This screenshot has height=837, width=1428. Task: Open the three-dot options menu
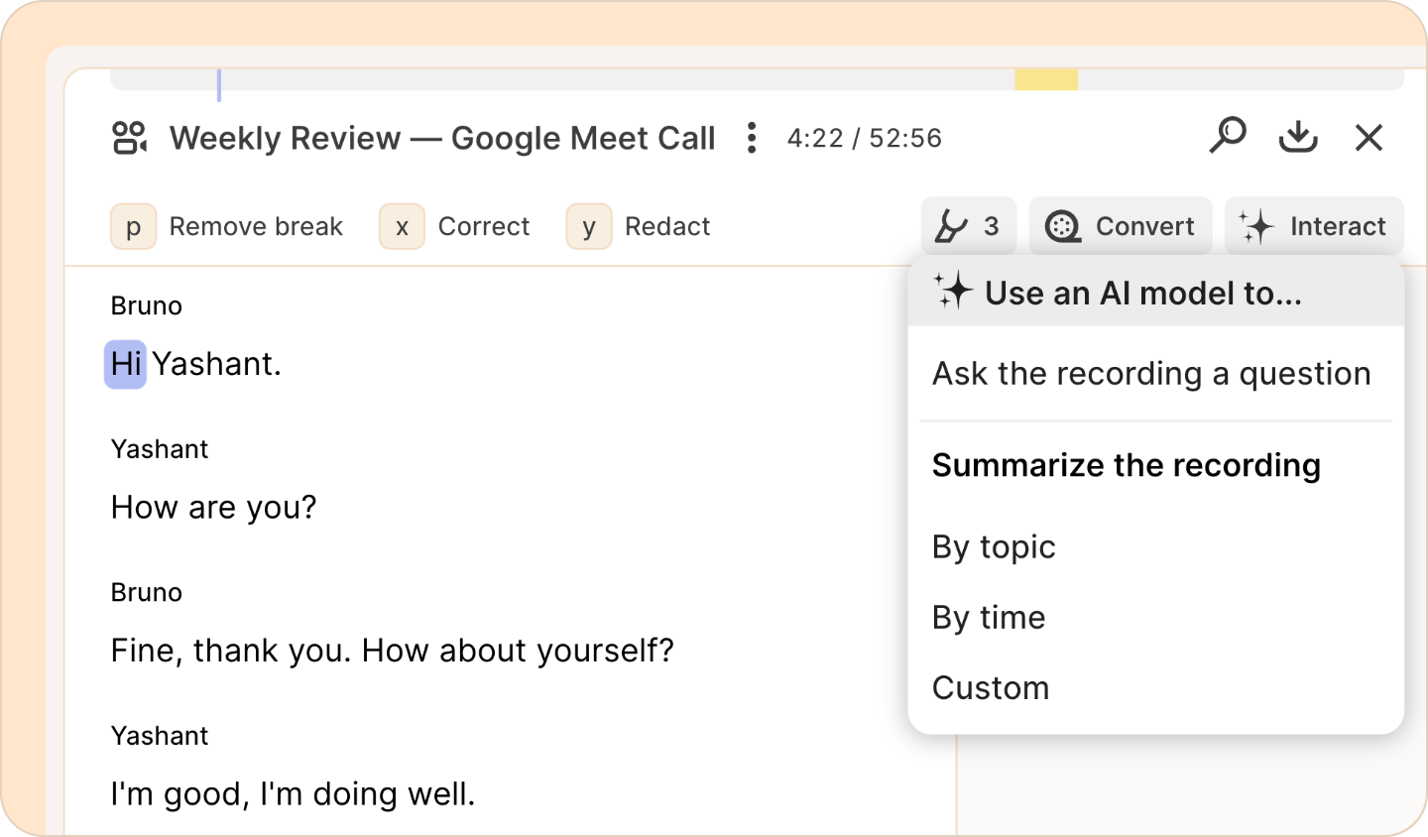pyautogui.click(x=752, y=138)
